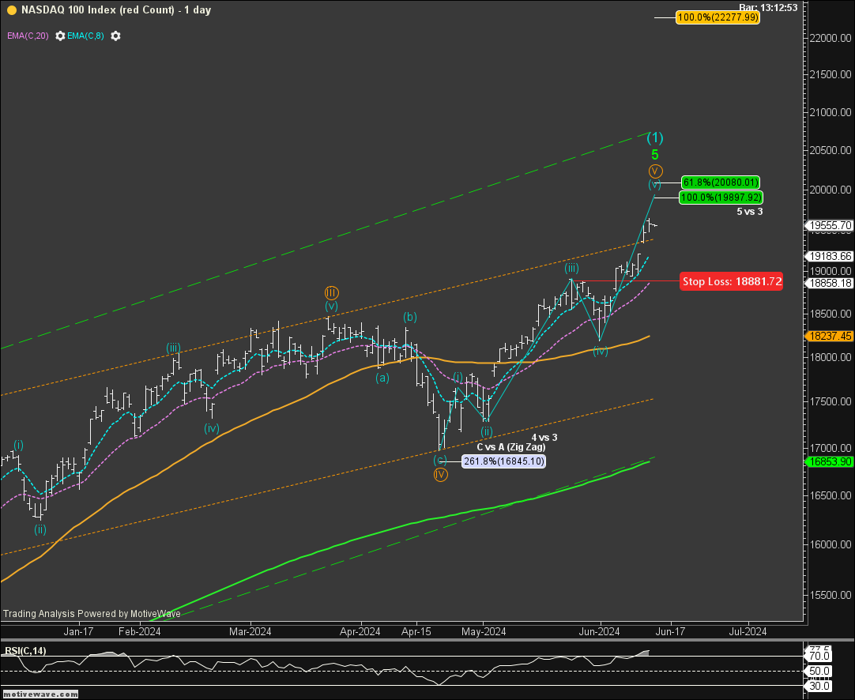855x700 pixels.
Task: Select the Stop Loss: 18881.72 marker
Action: [x=732, y=281]
